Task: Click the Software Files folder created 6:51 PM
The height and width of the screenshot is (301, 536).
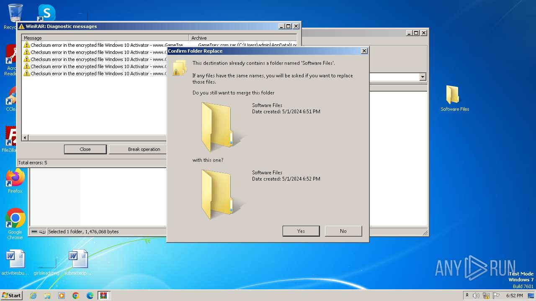Action: pos(222,128)
